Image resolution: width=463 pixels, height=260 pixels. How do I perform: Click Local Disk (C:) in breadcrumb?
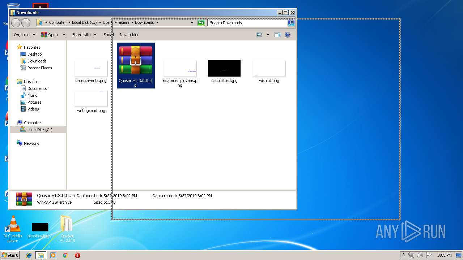pyautogui.click(x=84, y=22)
